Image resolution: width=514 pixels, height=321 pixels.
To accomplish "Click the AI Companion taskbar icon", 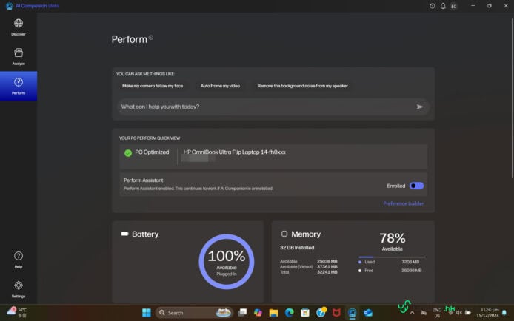I will 352,313.
